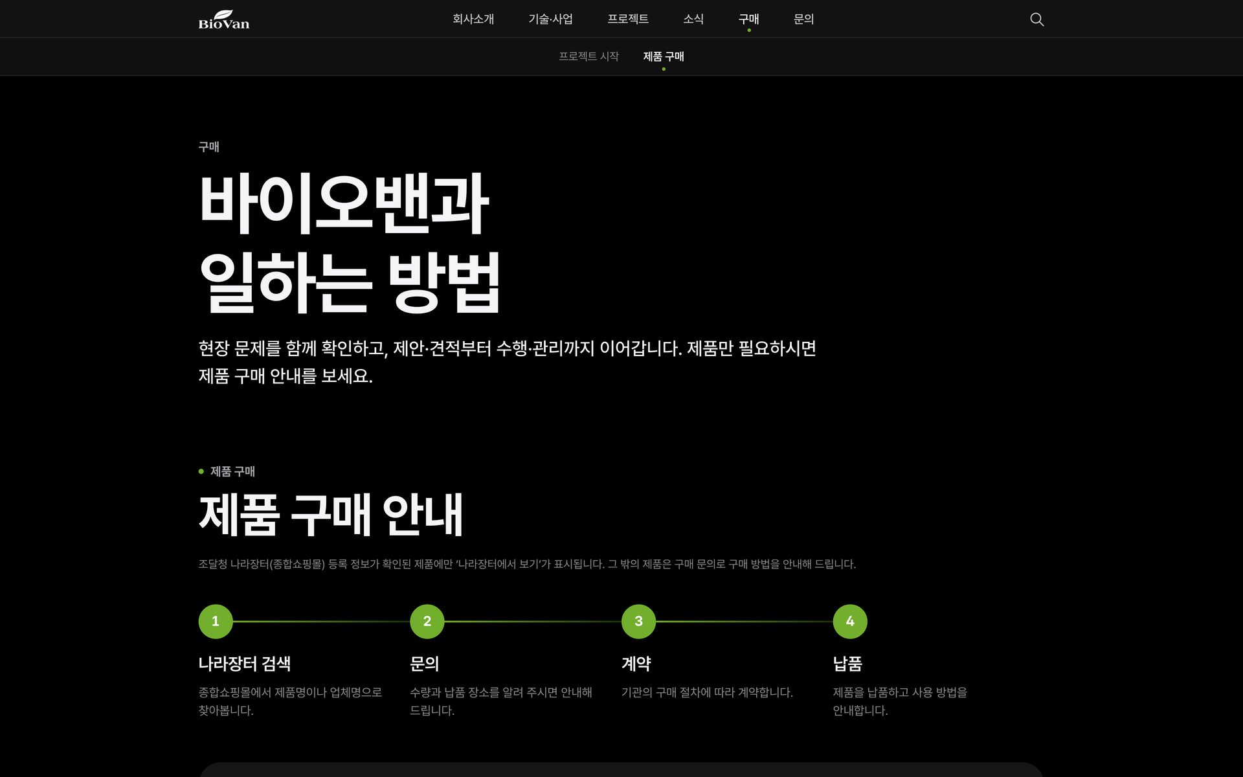The width and height of the screenshot is (1243, 777).
Task: Click the 계약 step title
Action: click(636, 664)
